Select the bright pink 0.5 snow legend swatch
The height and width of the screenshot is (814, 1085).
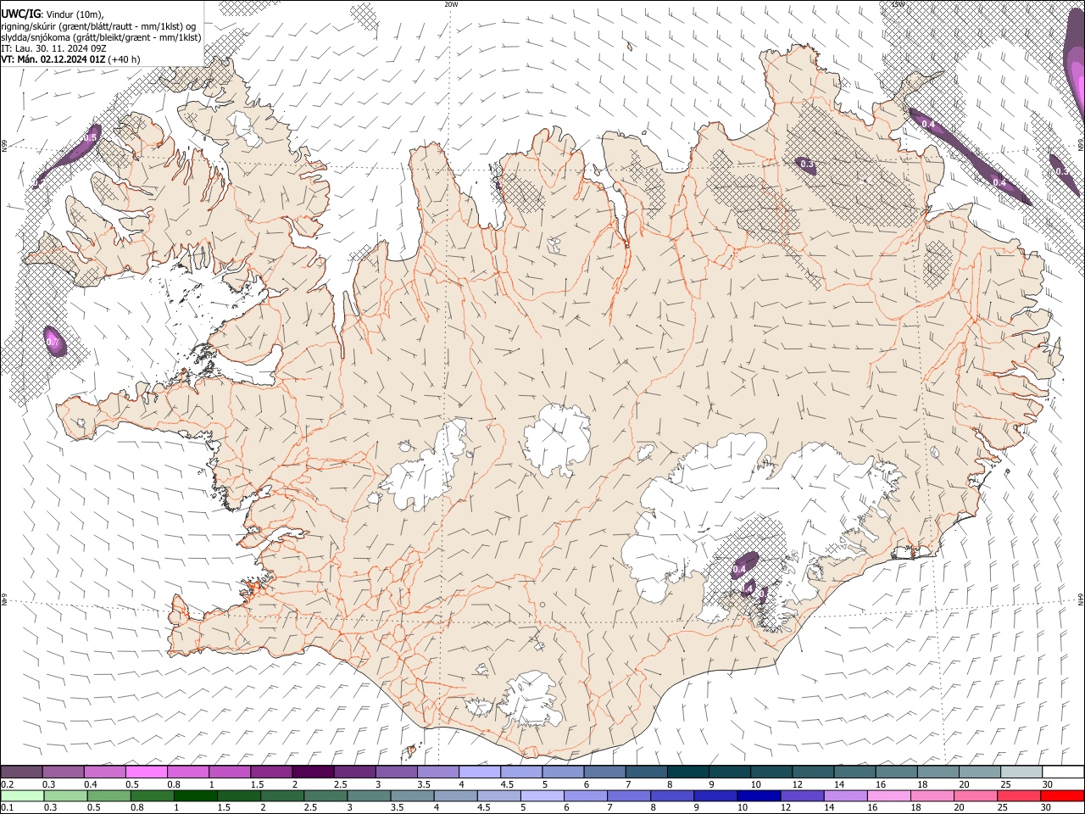click(x=146, y=772)
